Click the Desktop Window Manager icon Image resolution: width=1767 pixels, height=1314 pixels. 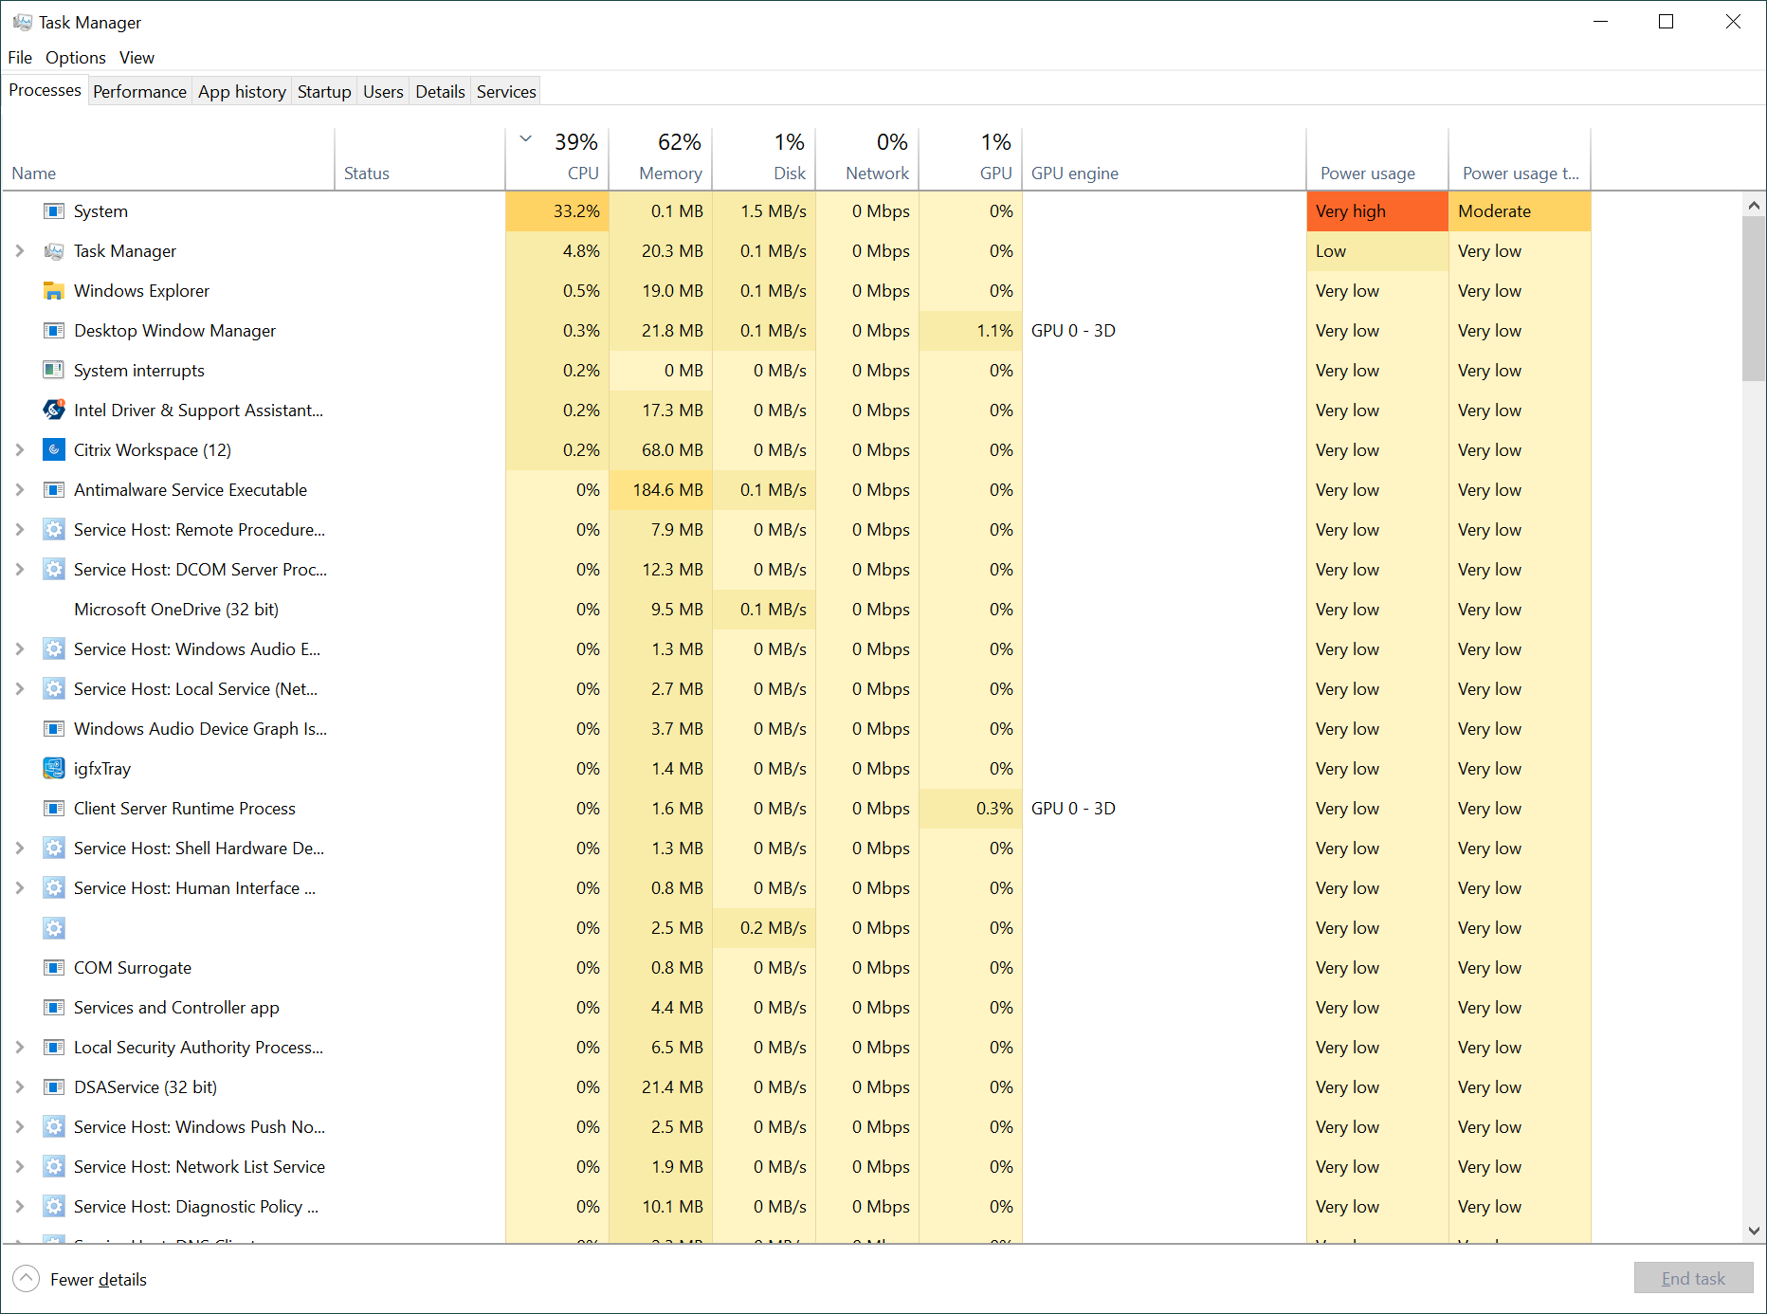tap(54, 331)
